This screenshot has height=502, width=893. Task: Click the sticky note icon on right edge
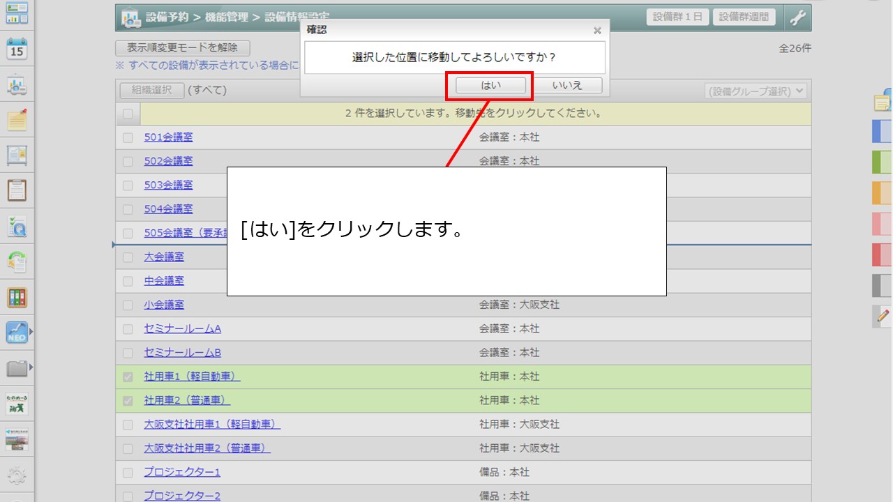click(x=883, y=102)
